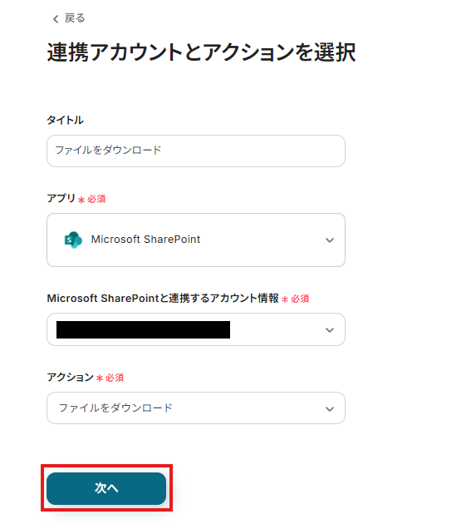Expand the アプリ selector chevron arrow
The width and height of the screenshot is (461, 529).
pyautogui.click(x=330, y=240)
